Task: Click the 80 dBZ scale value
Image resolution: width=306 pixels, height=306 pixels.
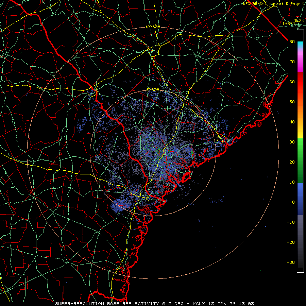Action: (x=292, y=42)
